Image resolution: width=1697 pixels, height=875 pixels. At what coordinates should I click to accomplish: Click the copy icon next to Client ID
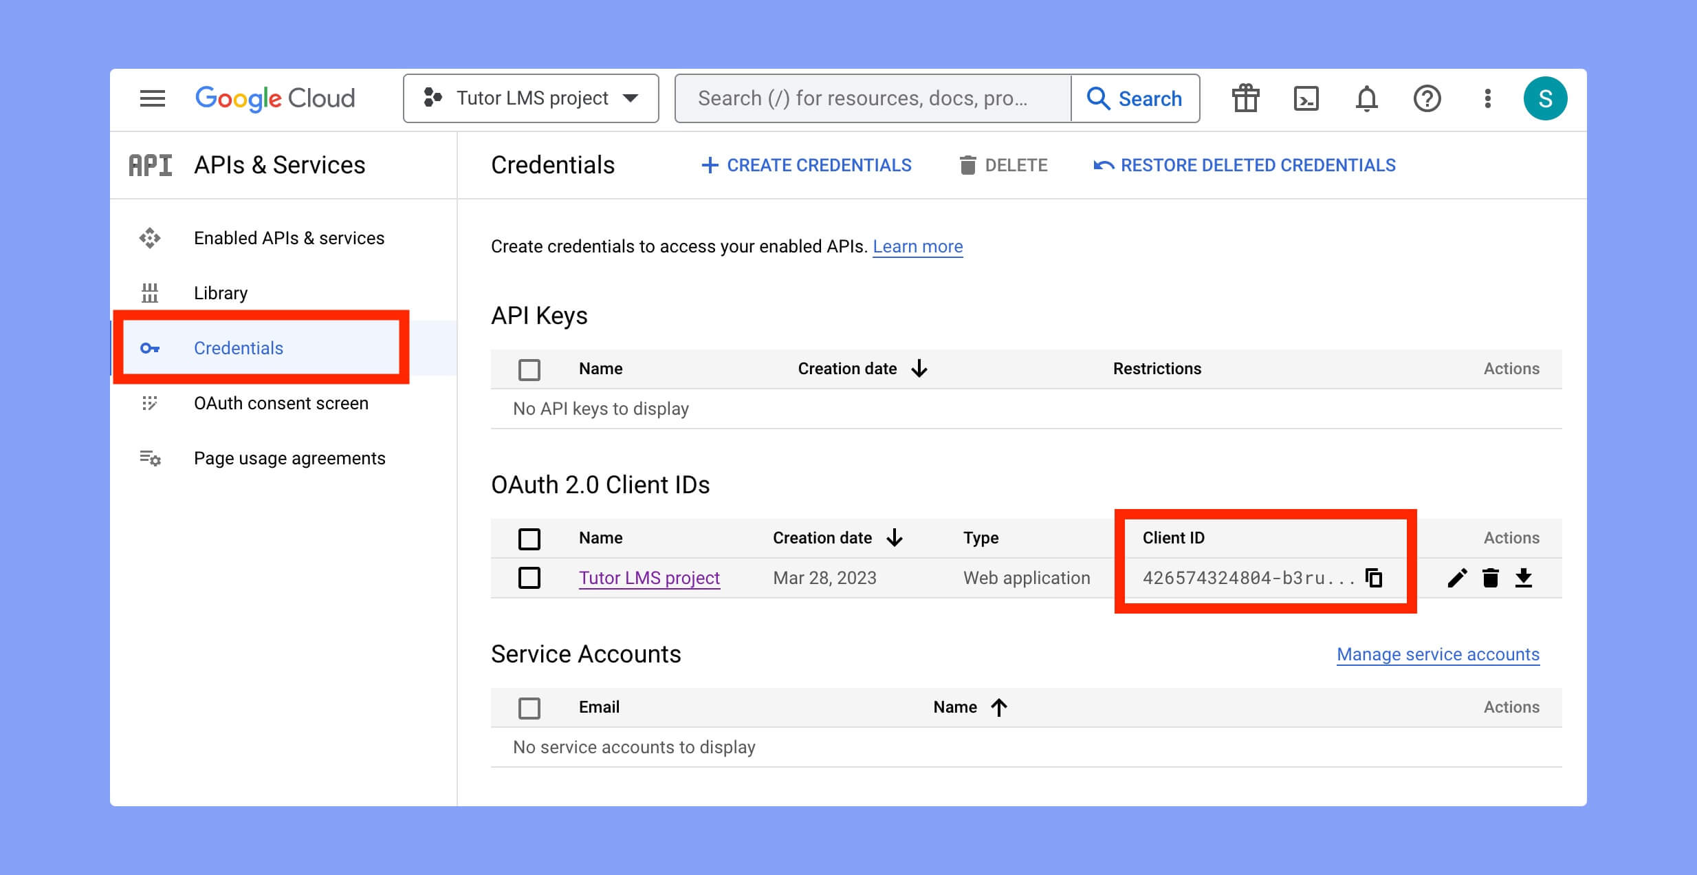1374,577
